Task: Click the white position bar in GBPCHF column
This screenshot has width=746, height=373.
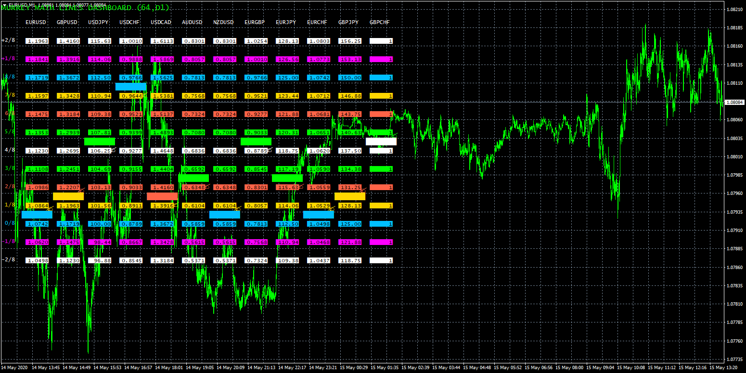Action: tap(381, 141)
